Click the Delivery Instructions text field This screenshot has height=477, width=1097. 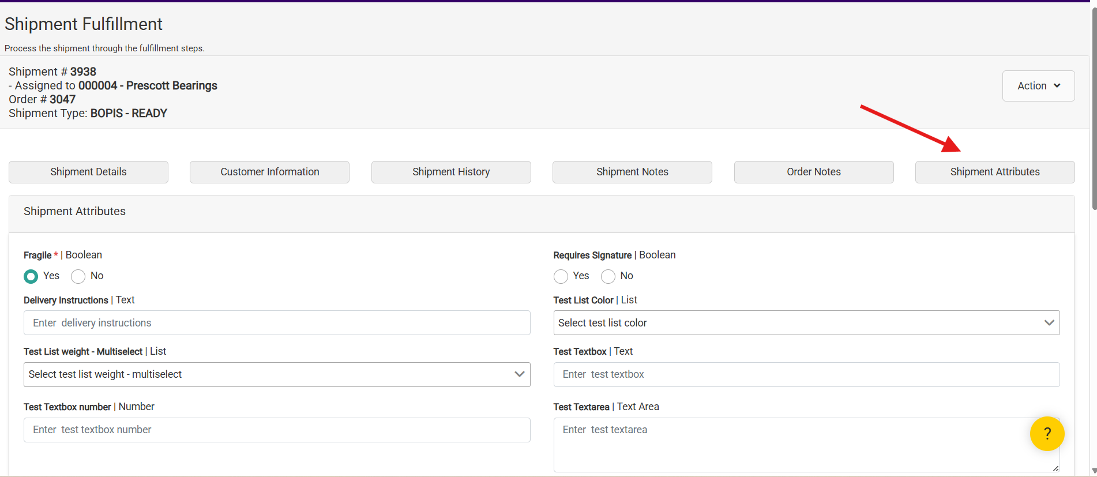point(277,323)
